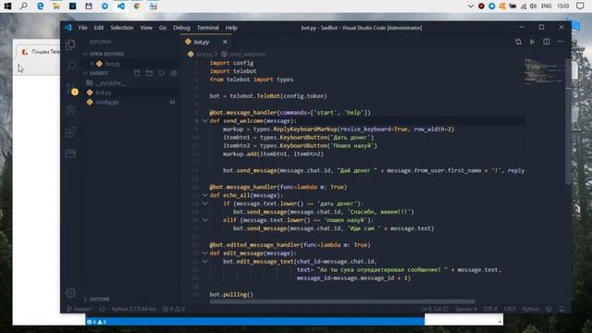Viewport: 592px width, 333px height.
Task: Launch Edge from the taskbar
Action: coord(40,6)
